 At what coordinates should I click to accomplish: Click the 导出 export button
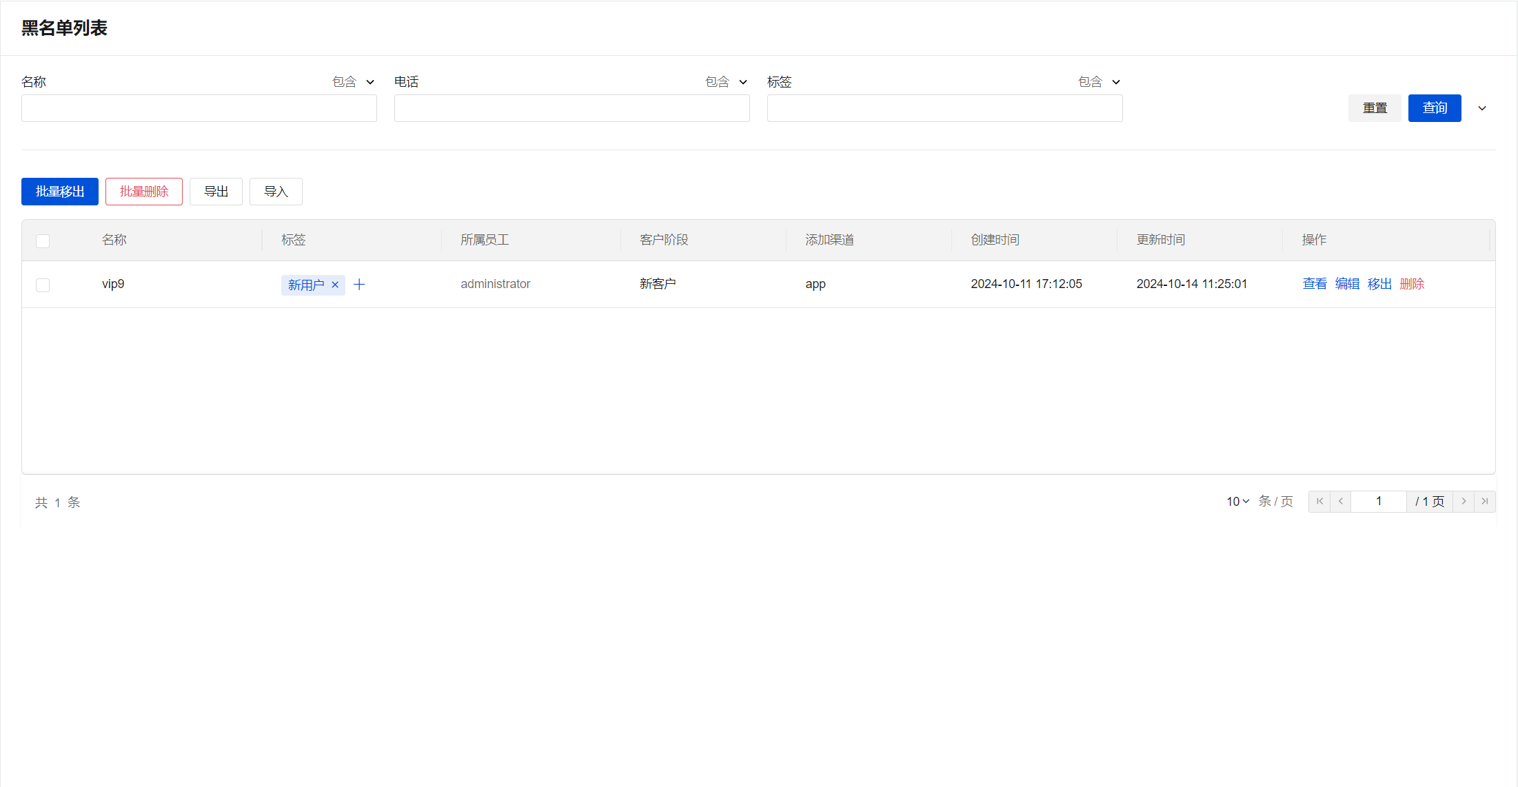[x=216, y=192]
